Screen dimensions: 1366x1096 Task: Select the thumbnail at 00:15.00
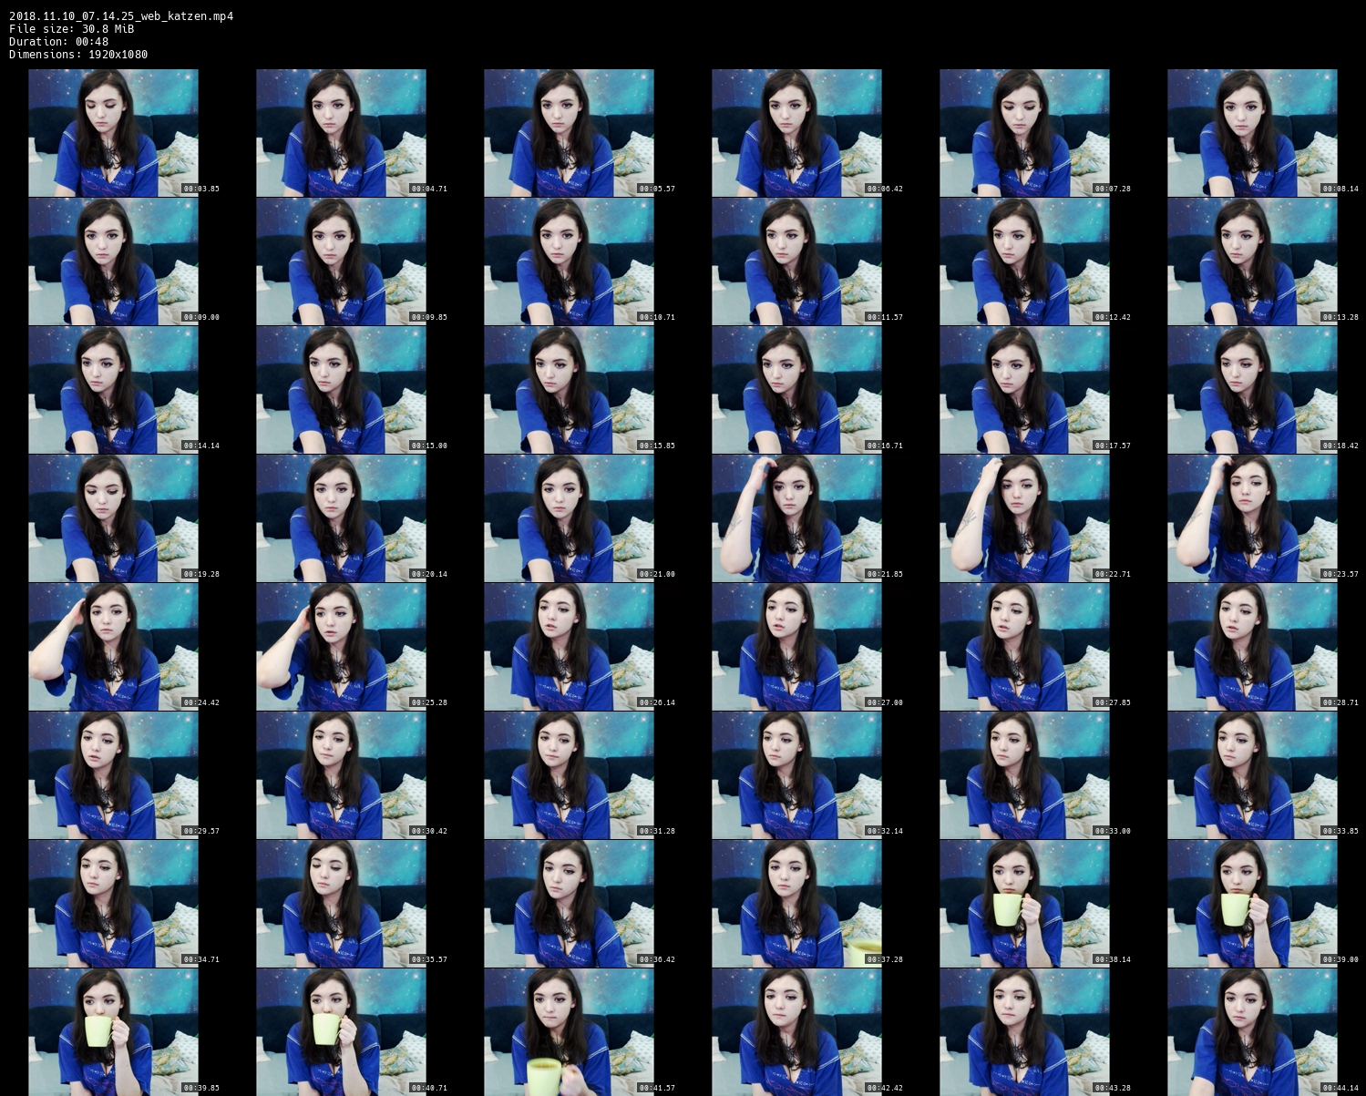(x=341, y=390)
